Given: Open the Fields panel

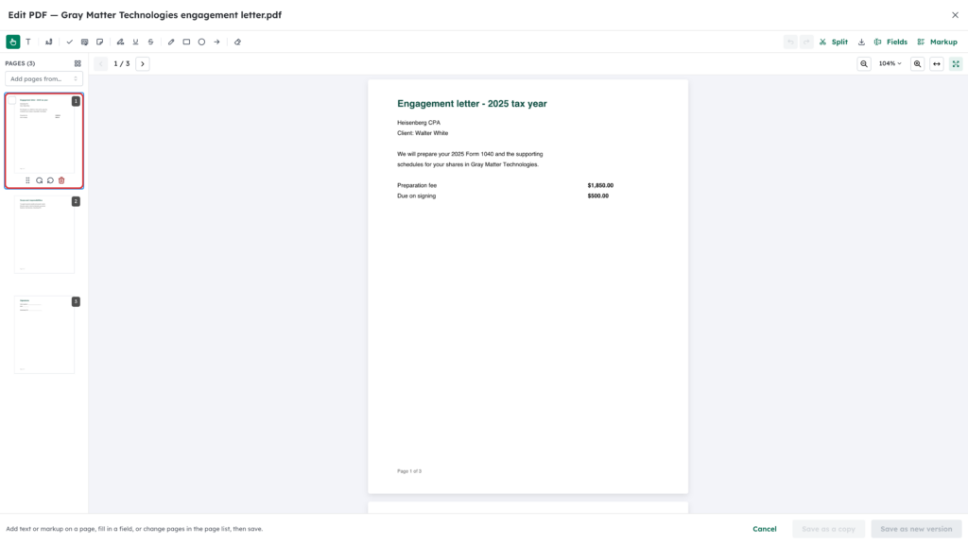Looking at the screenshot, I should tap(890, 42).
